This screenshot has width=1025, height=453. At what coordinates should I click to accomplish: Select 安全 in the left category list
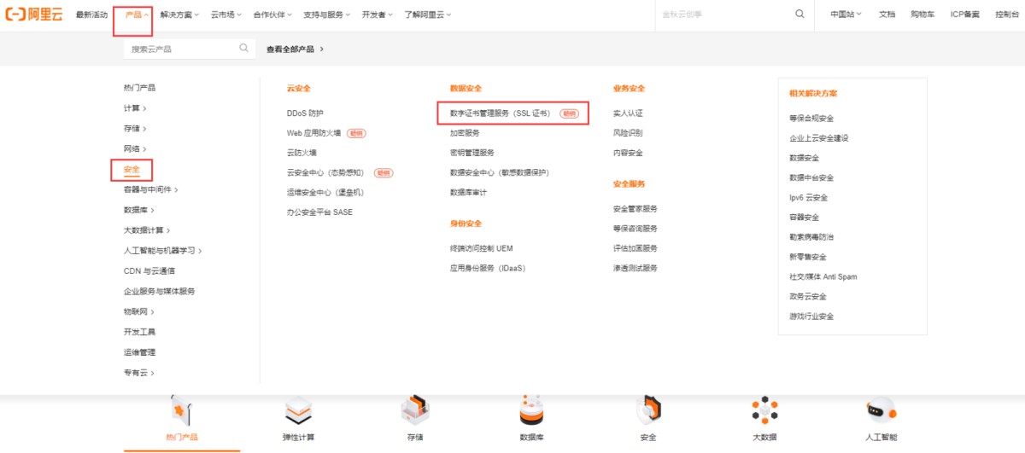tap(132, 169)
